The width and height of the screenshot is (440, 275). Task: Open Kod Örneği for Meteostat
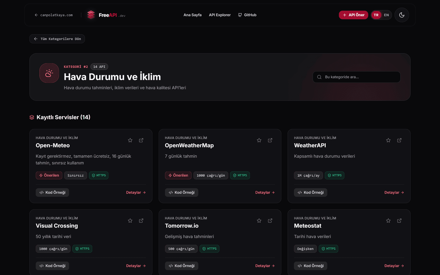click(310, 266)
